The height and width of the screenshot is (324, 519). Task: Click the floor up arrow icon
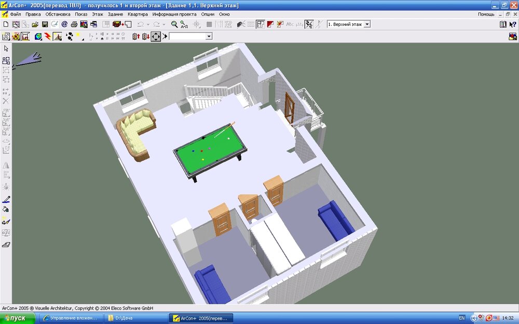136,37
